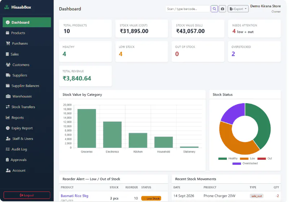The image size is (289, 202).
Task: Click the Kitchen bar in chart
Action: (138, 140)
